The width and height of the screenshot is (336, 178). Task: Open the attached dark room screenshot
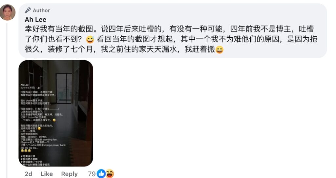tap(56, 113)
